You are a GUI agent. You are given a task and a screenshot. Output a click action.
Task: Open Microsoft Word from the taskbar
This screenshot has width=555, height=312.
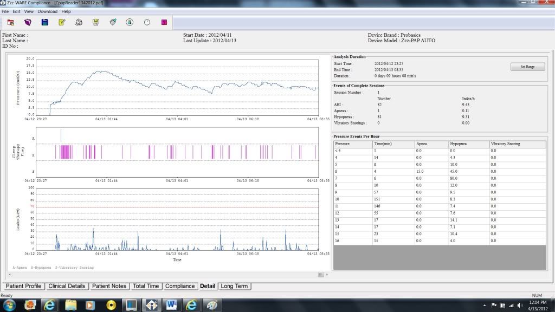(171, 305)
